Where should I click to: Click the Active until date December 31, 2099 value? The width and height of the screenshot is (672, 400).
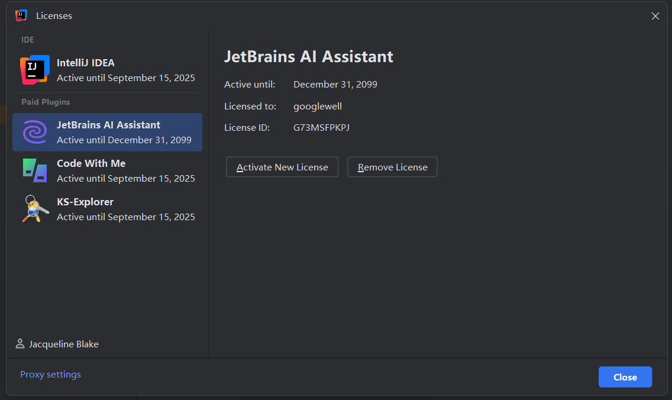(335, 85)
